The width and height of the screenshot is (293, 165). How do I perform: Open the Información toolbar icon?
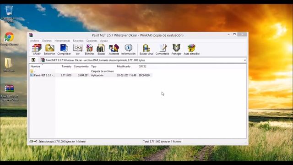click(128, 49)
